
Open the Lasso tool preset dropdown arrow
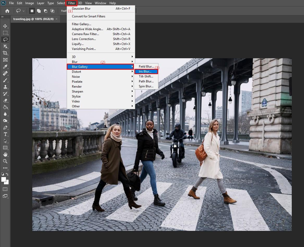[x=24, y=11]
